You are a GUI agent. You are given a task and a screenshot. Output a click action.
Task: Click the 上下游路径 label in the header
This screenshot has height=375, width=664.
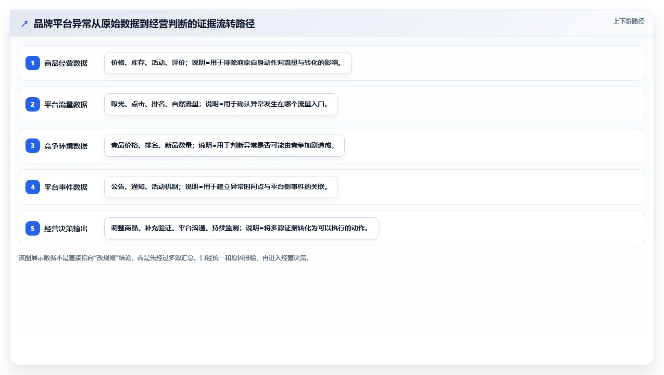click(628, 21)
